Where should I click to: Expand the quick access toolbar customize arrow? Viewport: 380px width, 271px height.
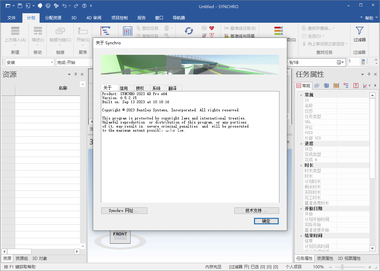tap(91, 5)
